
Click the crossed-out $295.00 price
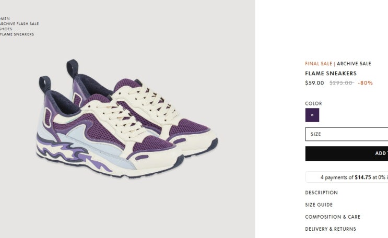341,83
